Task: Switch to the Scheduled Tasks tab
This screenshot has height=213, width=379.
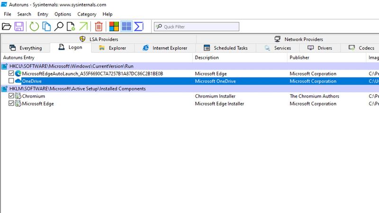Action: coord(226,48)
